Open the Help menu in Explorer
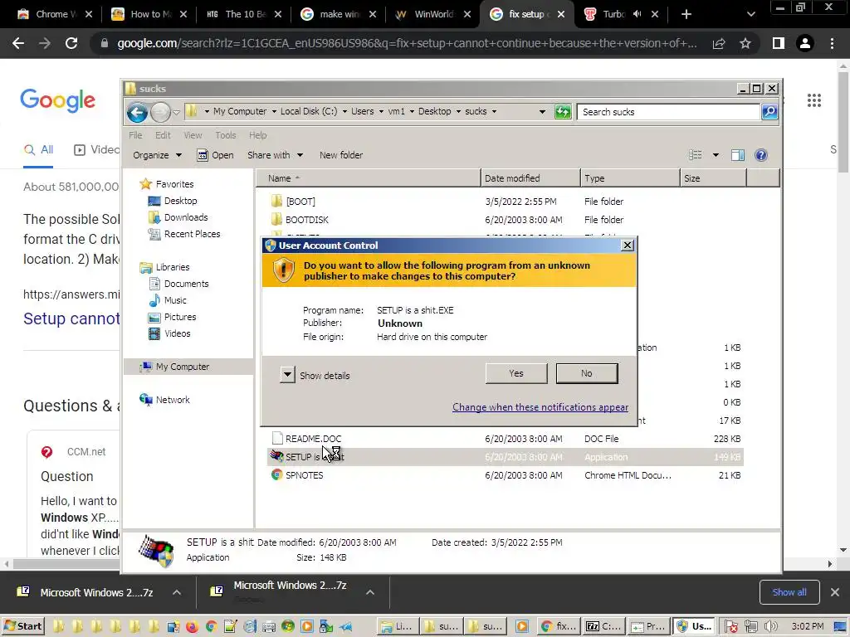Viewport: 850px width, 637px height. pos(258,135)
